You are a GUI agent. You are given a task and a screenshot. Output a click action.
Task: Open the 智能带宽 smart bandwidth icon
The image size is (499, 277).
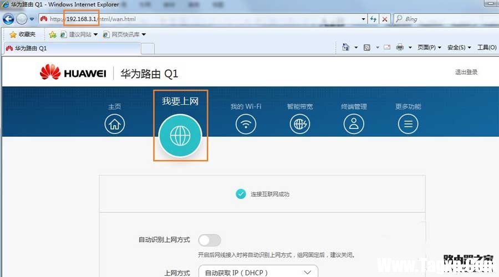[300, 124]
